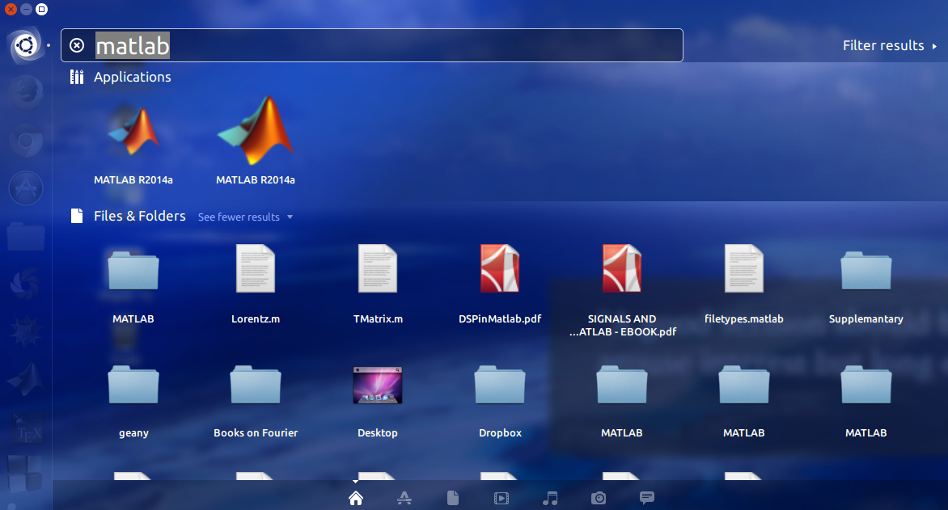Switch to the Social messages lens

tap(647, 498)
